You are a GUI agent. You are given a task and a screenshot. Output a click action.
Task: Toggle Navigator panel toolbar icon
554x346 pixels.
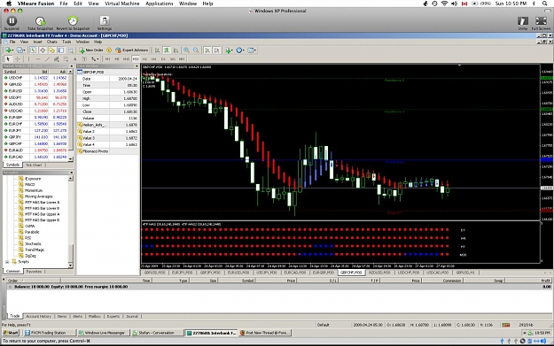coord(51,50)
